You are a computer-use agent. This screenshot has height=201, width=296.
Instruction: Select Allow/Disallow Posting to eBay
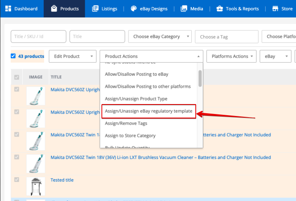[x=148, y=74]
